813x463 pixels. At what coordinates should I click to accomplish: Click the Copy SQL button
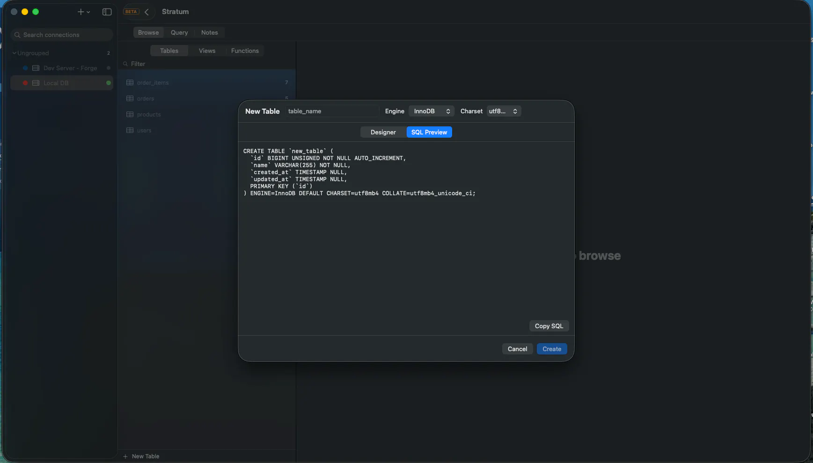pyautogui.click(x=549, y=326)
